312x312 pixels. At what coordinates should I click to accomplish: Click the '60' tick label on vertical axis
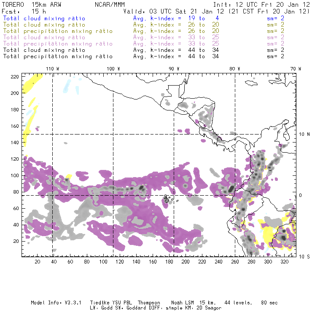[16, 209]
